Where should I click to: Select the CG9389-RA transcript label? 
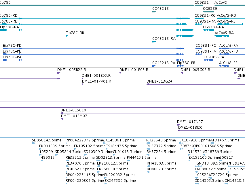tap(213, 27)
